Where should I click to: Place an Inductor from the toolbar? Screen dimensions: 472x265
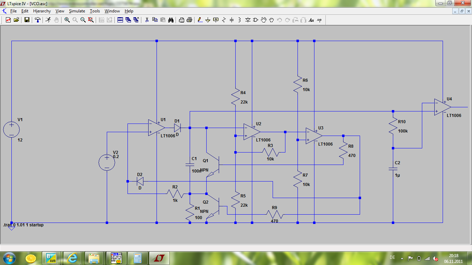(240, 20)
